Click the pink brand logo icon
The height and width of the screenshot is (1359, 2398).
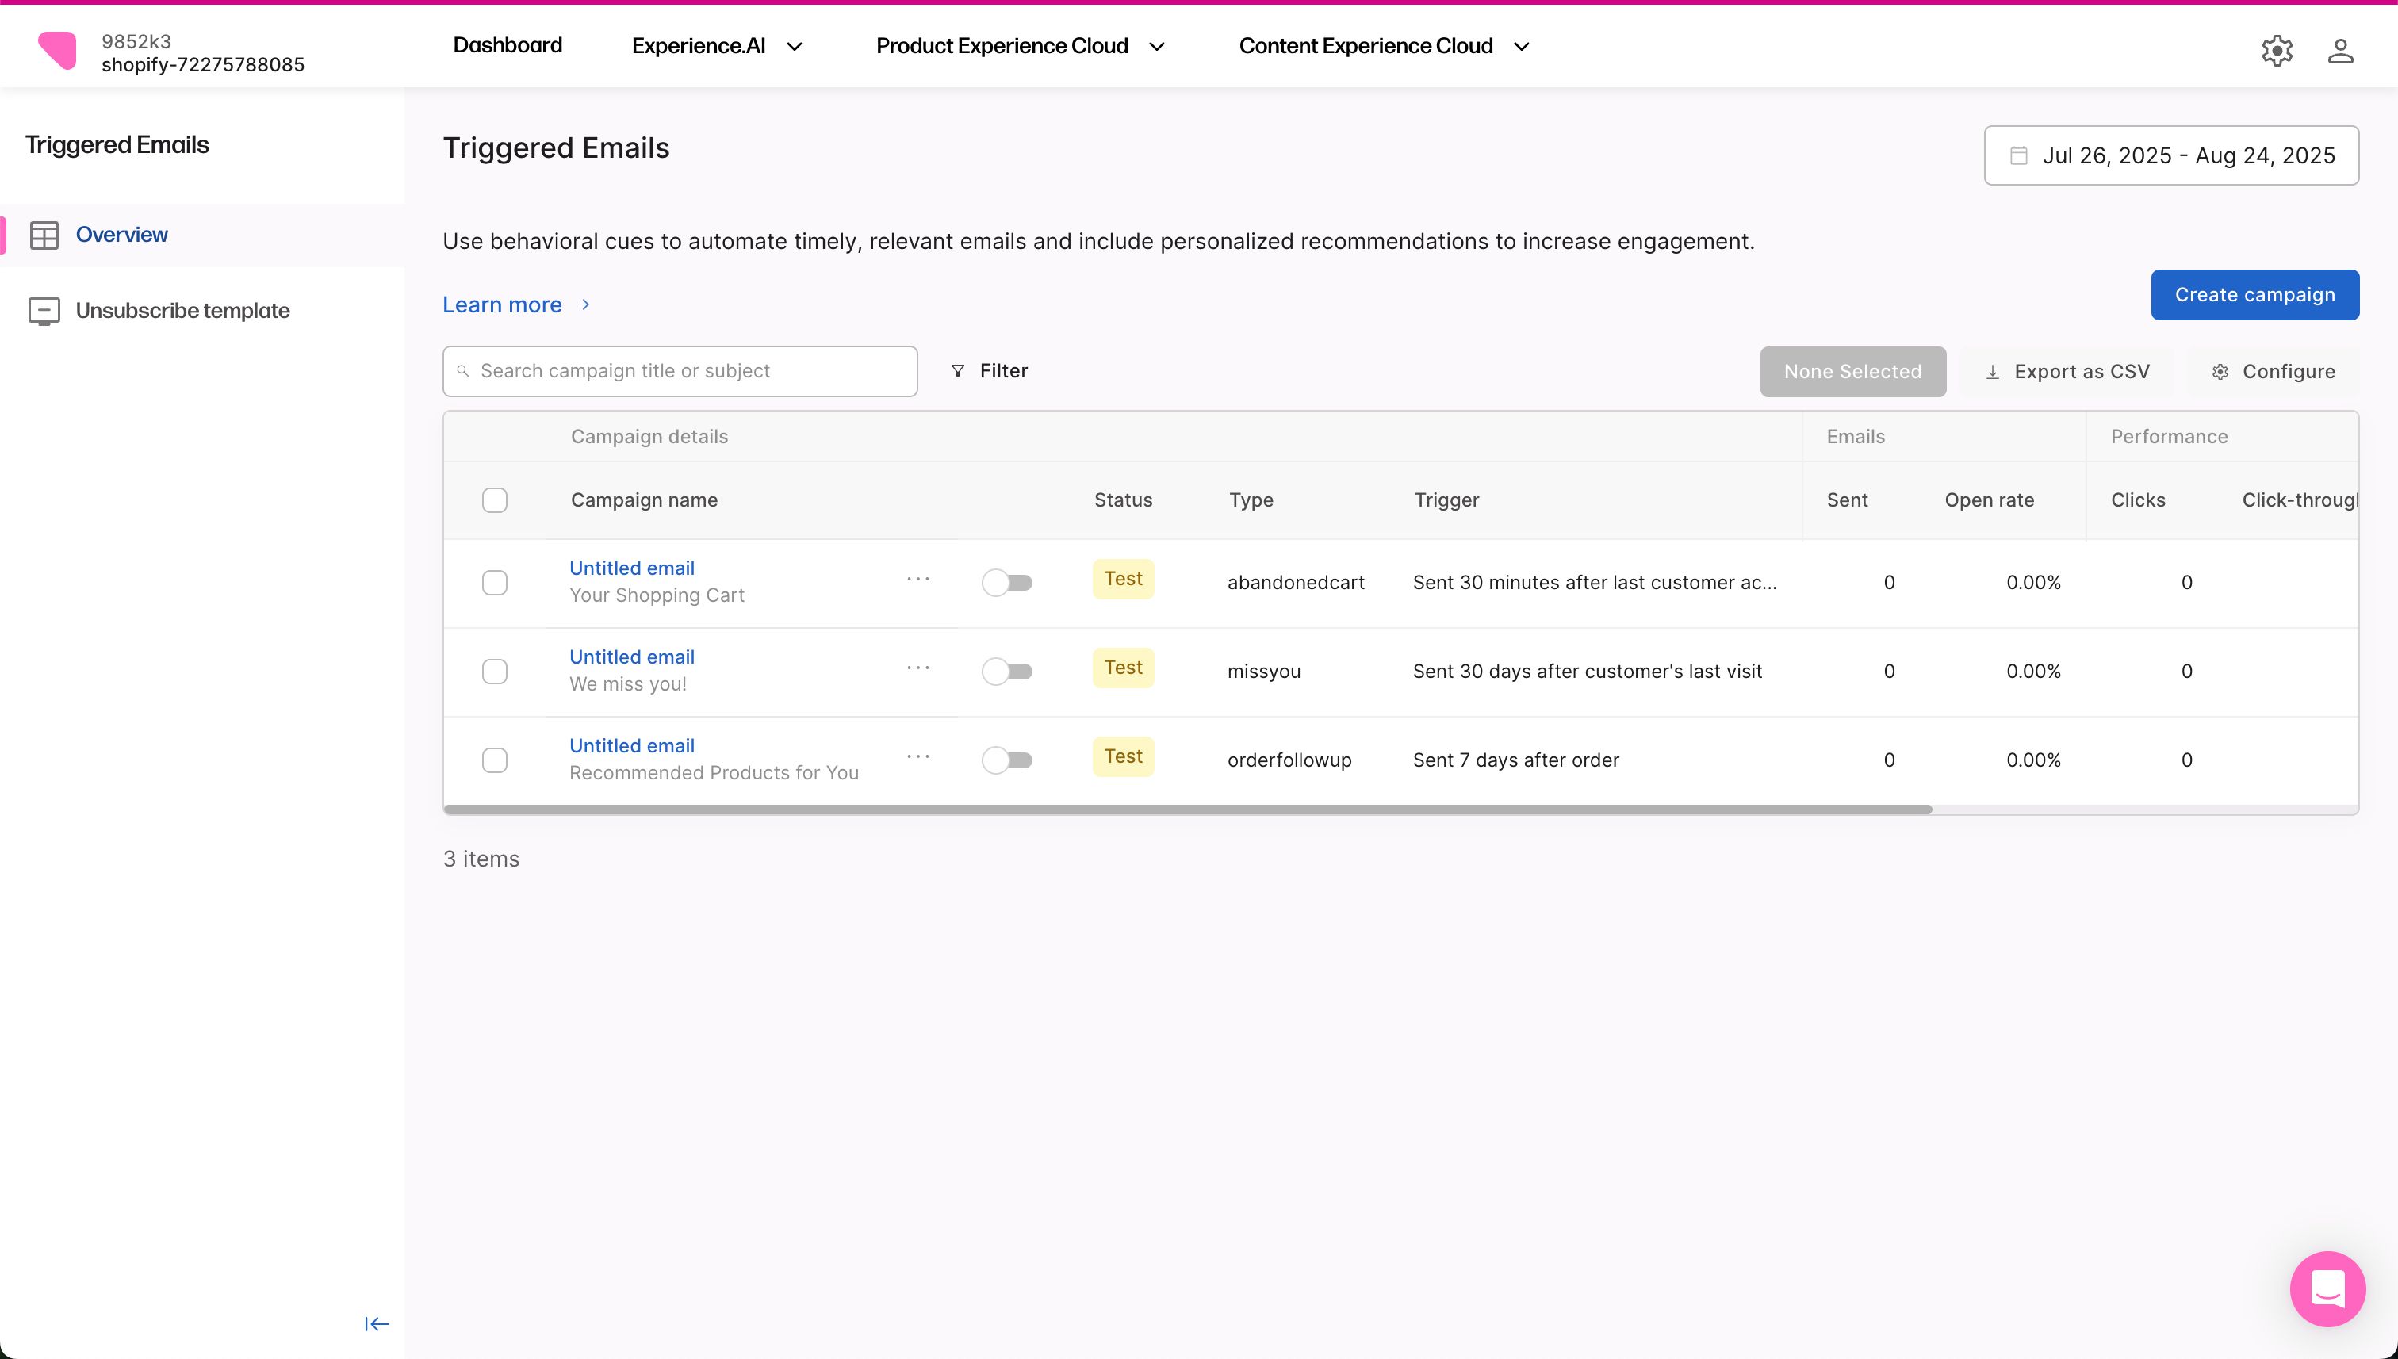[x=57, y=51]
